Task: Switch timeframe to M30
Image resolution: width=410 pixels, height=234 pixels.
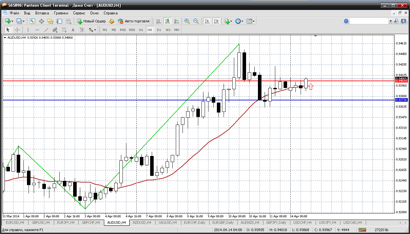Action: 132,30
